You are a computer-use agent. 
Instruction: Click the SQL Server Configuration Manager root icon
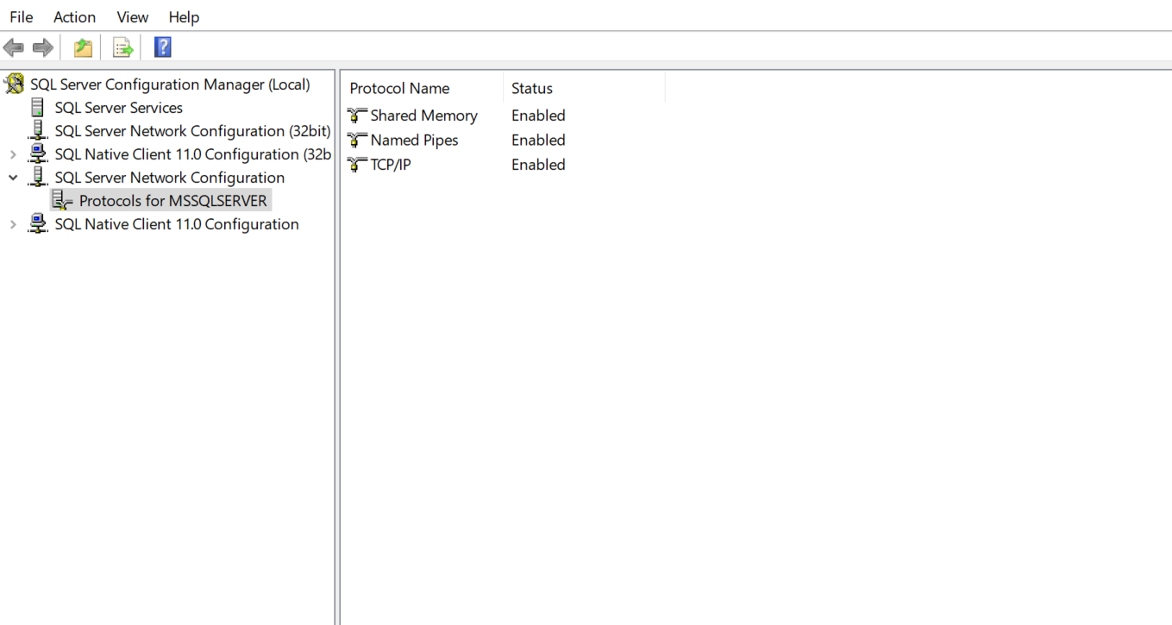click(14, 84)
